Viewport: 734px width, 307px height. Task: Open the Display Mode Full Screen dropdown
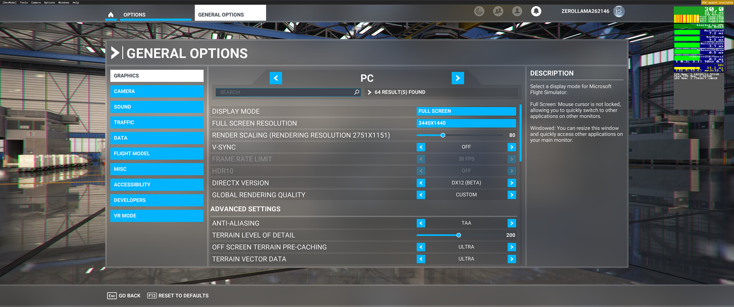[x=466, y=111]
